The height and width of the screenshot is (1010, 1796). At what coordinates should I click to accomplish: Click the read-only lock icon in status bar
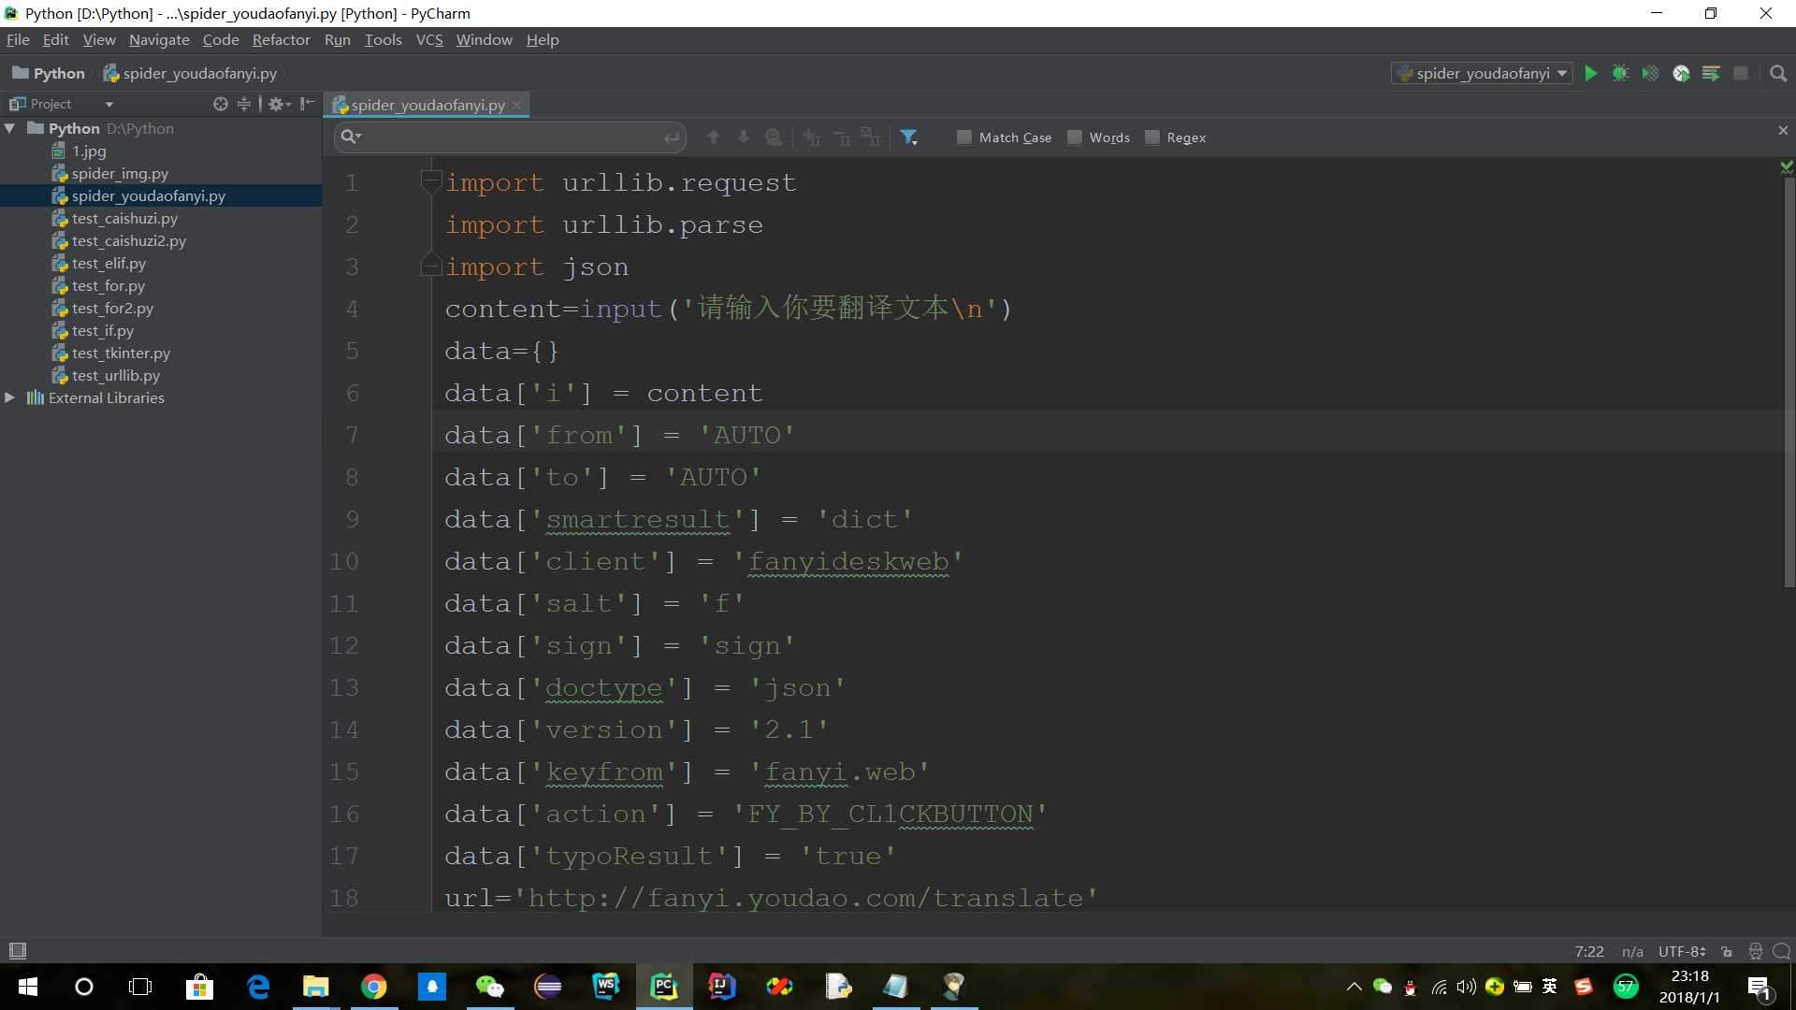pos(1727,952)
